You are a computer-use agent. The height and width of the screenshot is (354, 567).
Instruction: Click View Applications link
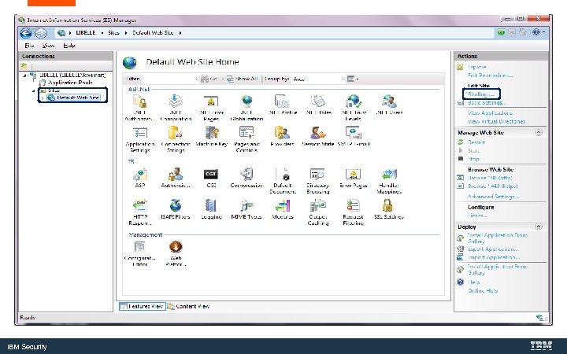490,112
